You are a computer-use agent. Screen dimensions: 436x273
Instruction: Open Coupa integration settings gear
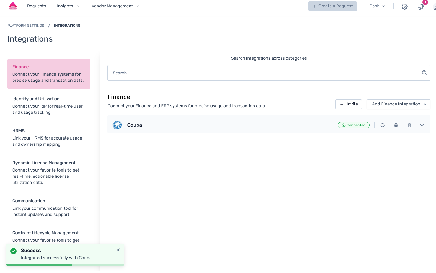(396, 125)
